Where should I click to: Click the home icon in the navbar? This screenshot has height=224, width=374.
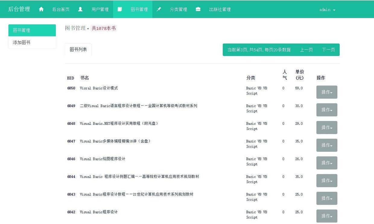click(41, 9)
